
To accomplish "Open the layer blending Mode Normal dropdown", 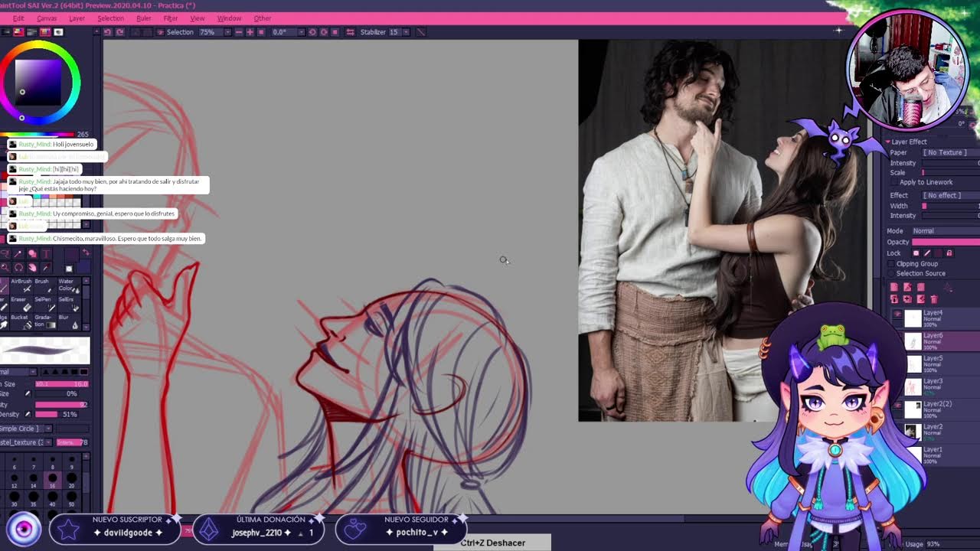I will click(945, 231).
